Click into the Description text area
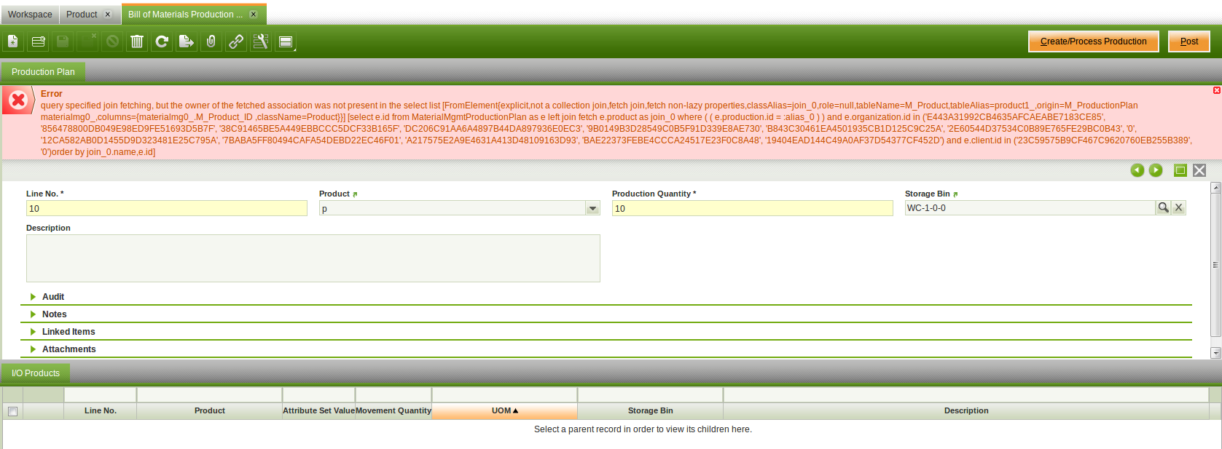The height and width of the screenshot is (449, 1222). tap(313, 258)
